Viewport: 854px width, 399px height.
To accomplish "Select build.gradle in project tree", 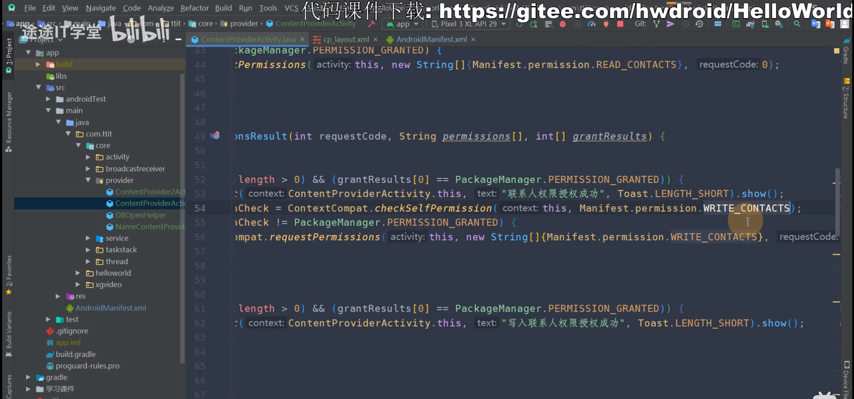I will [x=75, y=354].
